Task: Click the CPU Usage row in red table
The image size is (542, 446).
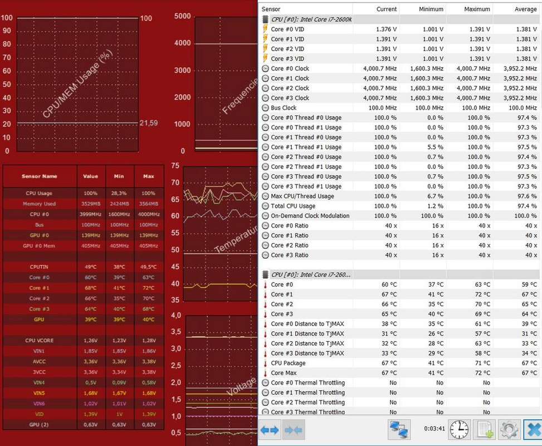Action: [x=84, y=193]
